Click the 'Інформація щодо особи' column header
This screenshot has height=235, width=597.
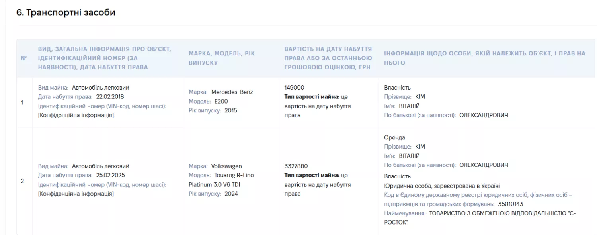click(x=485, y=58)
